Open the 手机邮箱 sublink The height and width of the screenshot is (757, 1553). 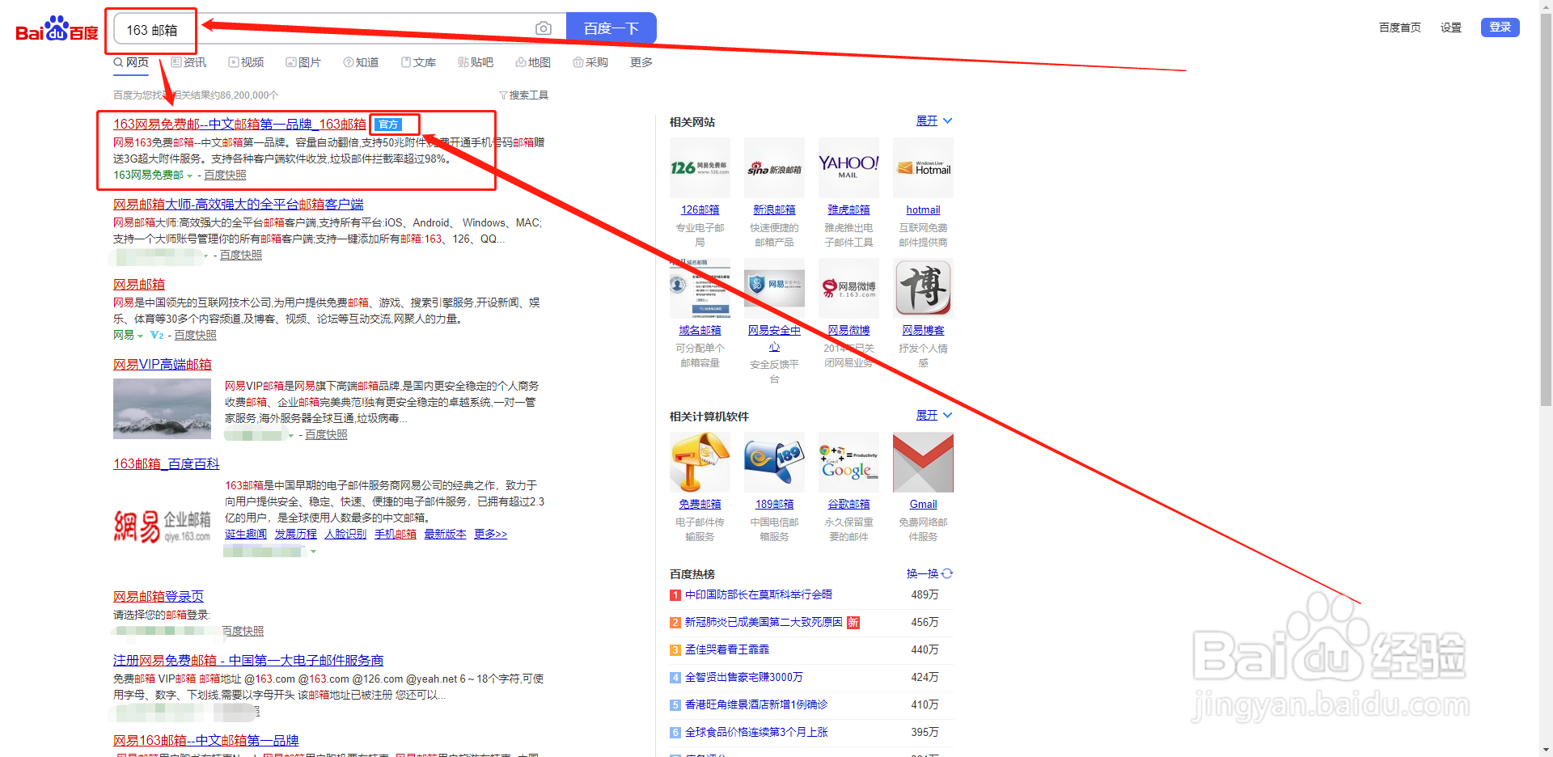tap(396, 534)
